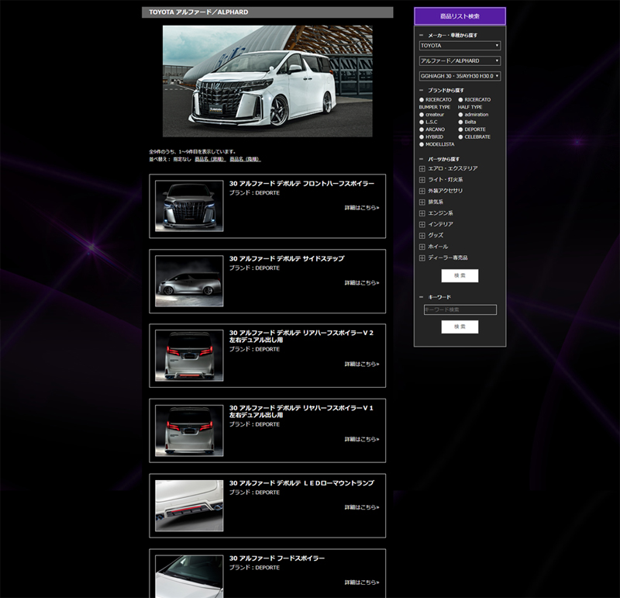The height and width of the screenshot is (598, 620).
Task: Click the main white Alphard hero image
Action: coord(267,81)
